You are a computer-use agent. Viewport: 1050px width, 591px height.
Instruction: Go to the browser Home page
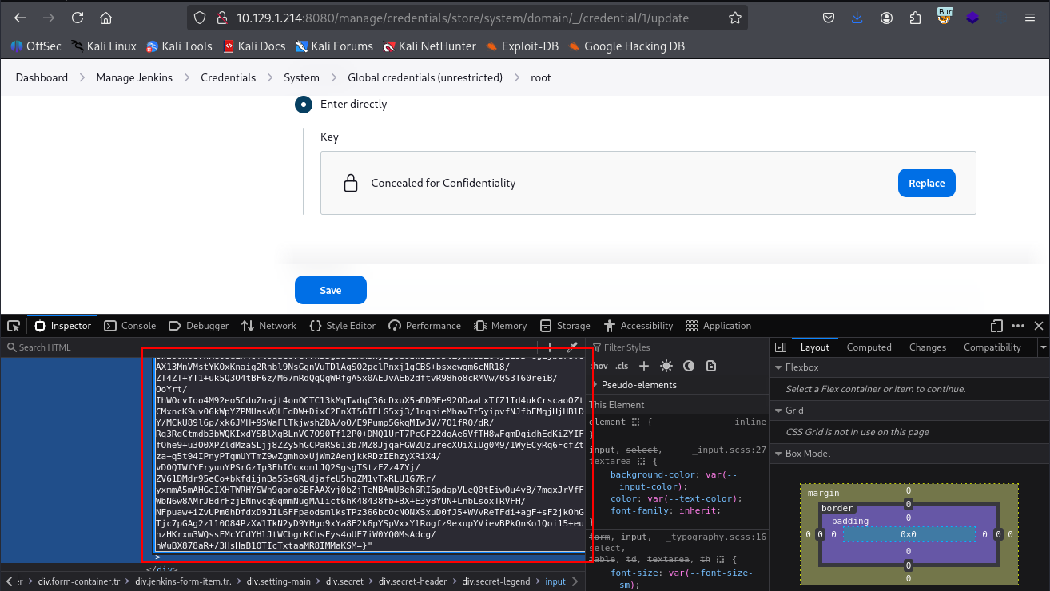pyautogui.click(x=106, y=18)
